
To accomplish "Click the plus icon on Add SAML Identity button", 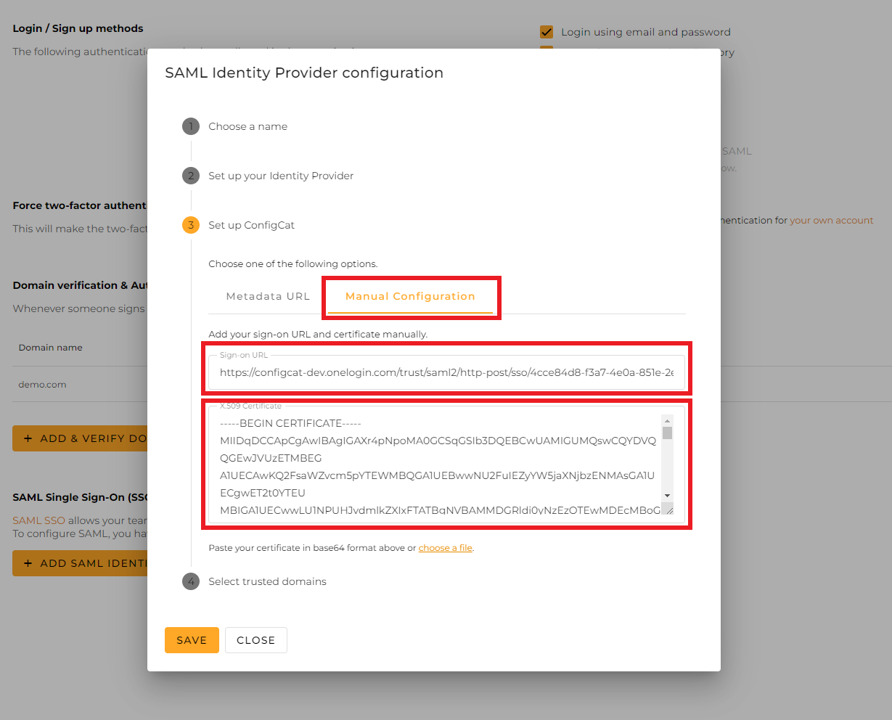I will click(x=28, y=563).
